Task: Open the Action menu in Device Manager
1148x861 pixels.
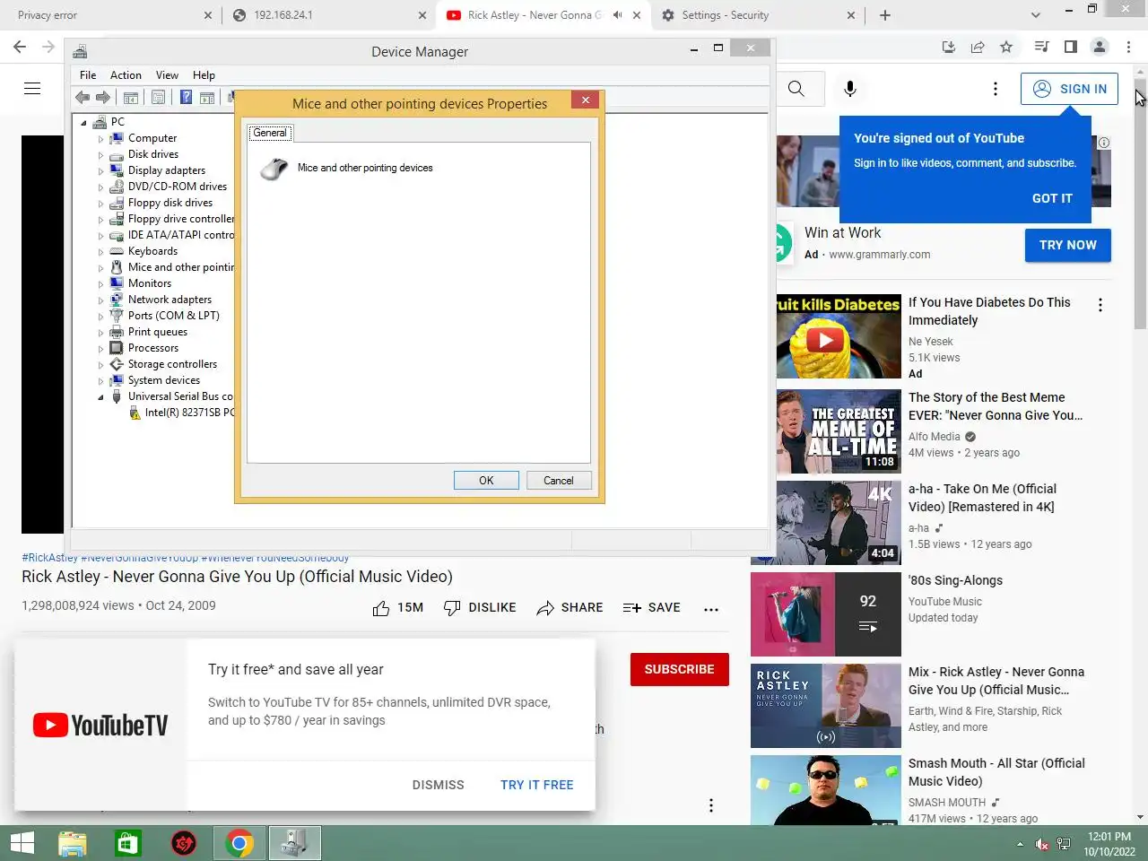Action: [126, 75]
